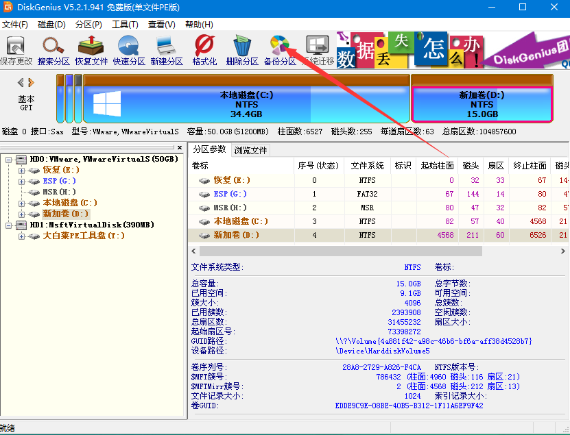Click the 终止柱面 column header
This screenshot has width=570, height=435.
(530, 166)
